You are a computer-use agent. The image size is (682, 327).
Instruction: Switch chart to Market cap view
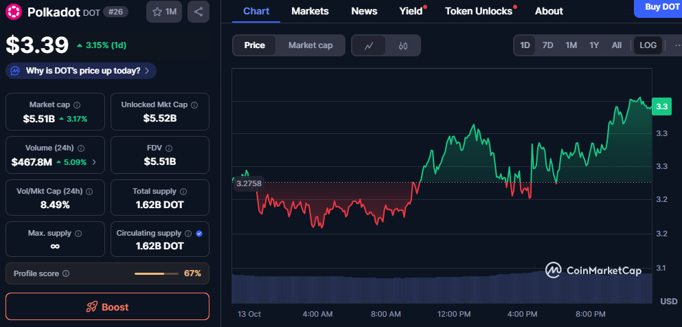coord(310,45)
